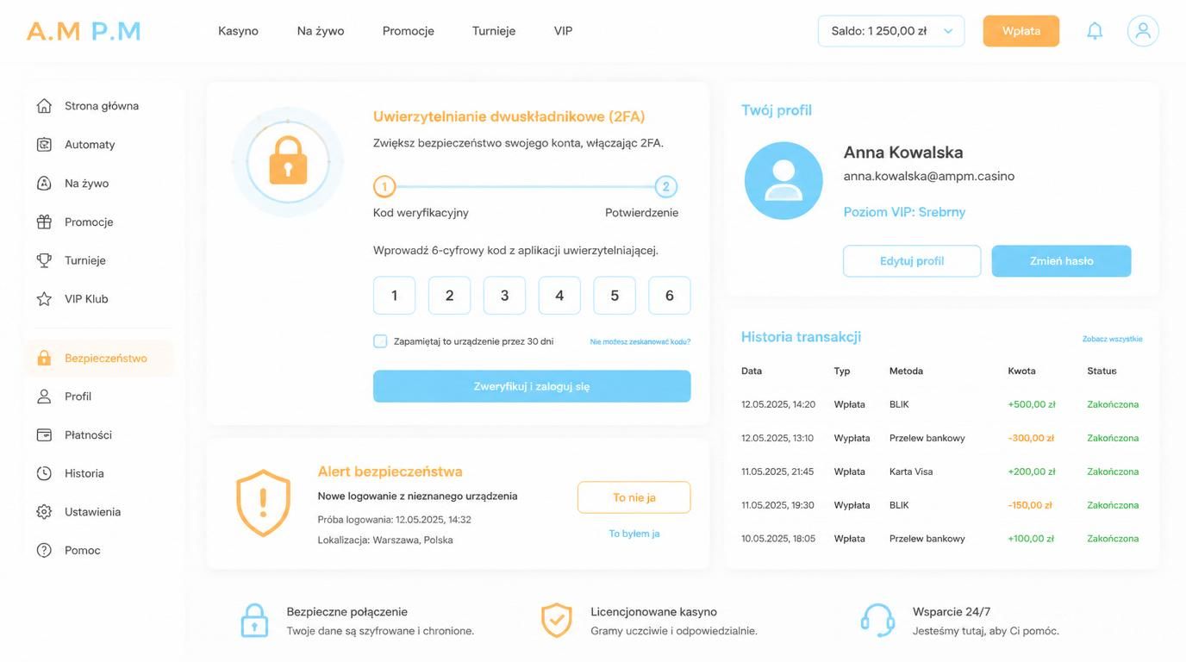The height and width of the screenshot is (662, 1186).
Task: Open user account avatar icon in header
Action: coord(1143,31)
